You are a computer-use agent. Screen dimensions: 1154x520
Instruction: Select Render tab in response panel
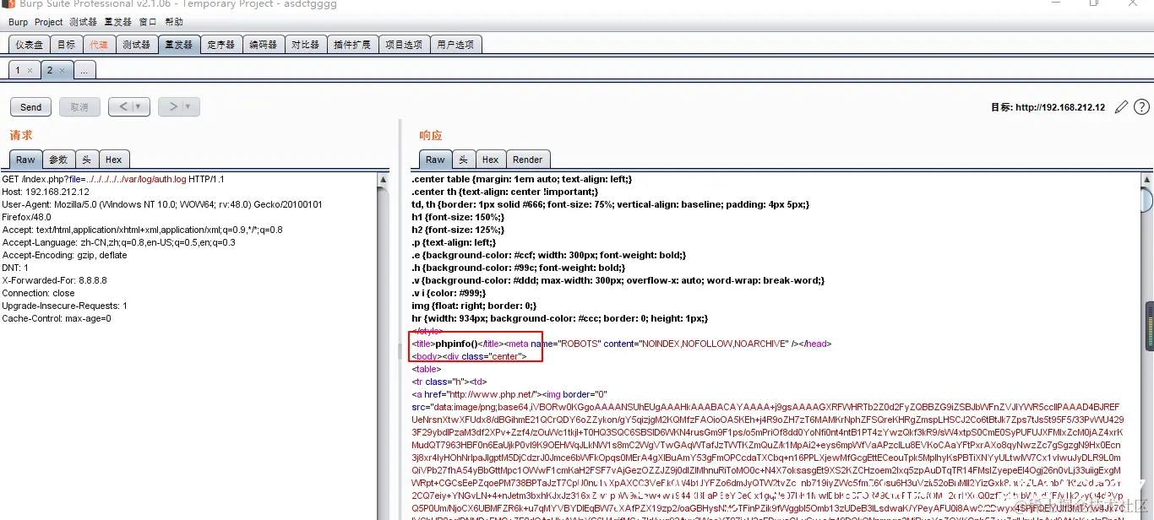click(x=528, y=160)
